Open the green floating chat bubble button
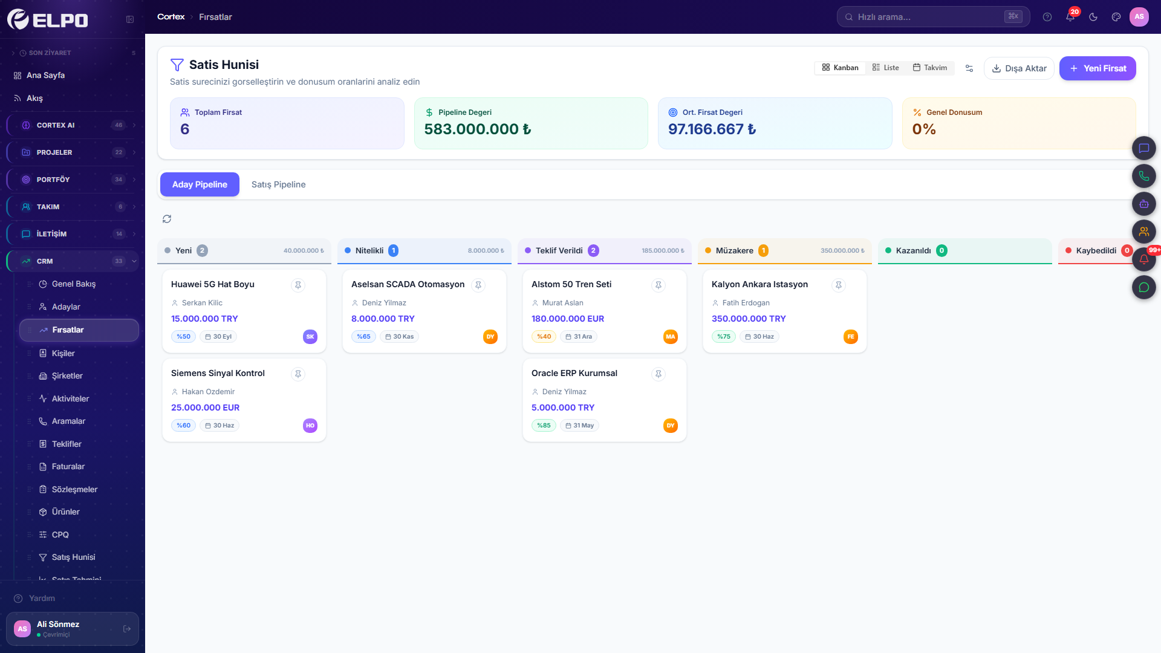The image size is (1161, 653). (1144, 287)
